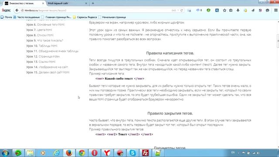This screenshot has height=157, width=279.
Task: Open bookmark folder 'Сервисы Яндекса'
Action: (x=85, y=17)
